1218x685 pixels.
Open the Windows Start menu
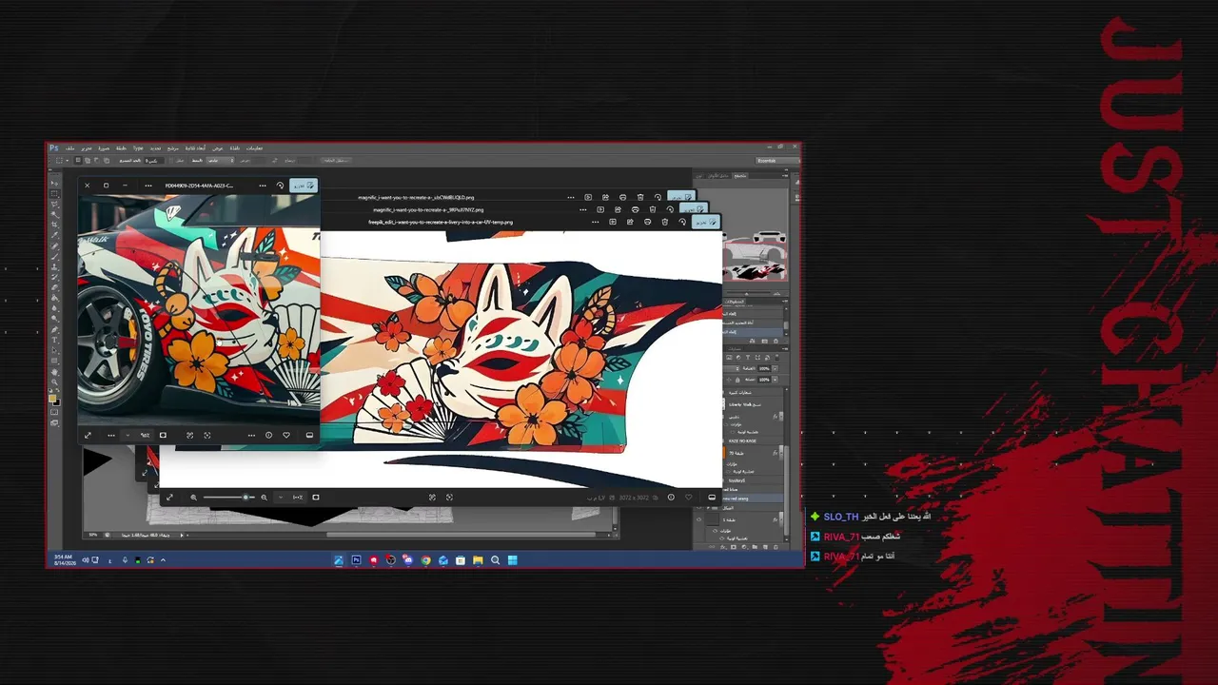pos(512,560)
